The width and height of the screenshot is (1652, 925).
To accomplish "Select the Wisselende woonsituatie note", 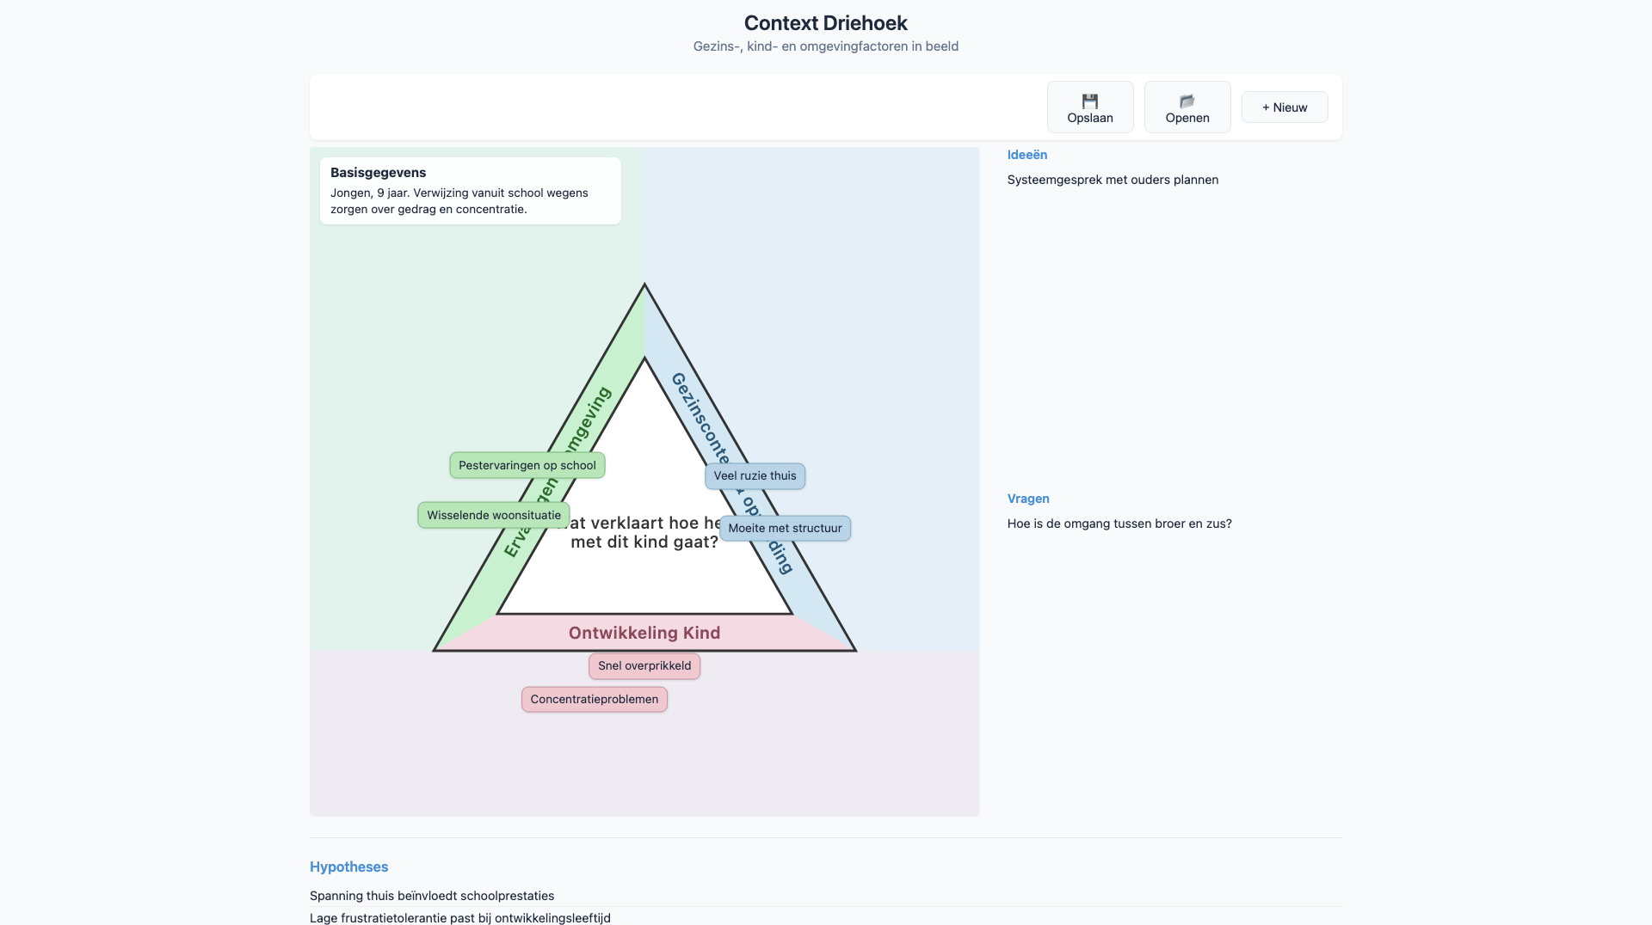I will coord(494,515).
